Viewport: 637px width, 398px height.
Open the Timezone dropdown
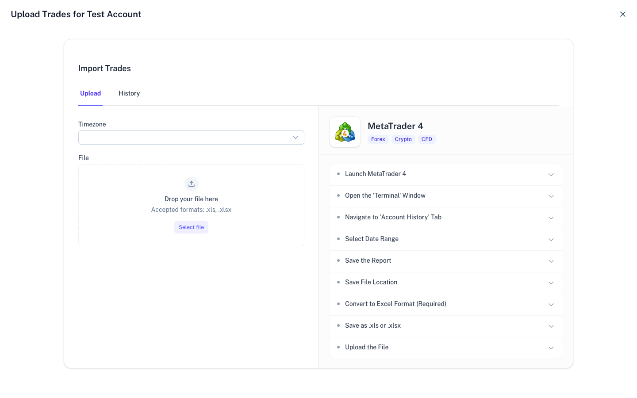191,138
